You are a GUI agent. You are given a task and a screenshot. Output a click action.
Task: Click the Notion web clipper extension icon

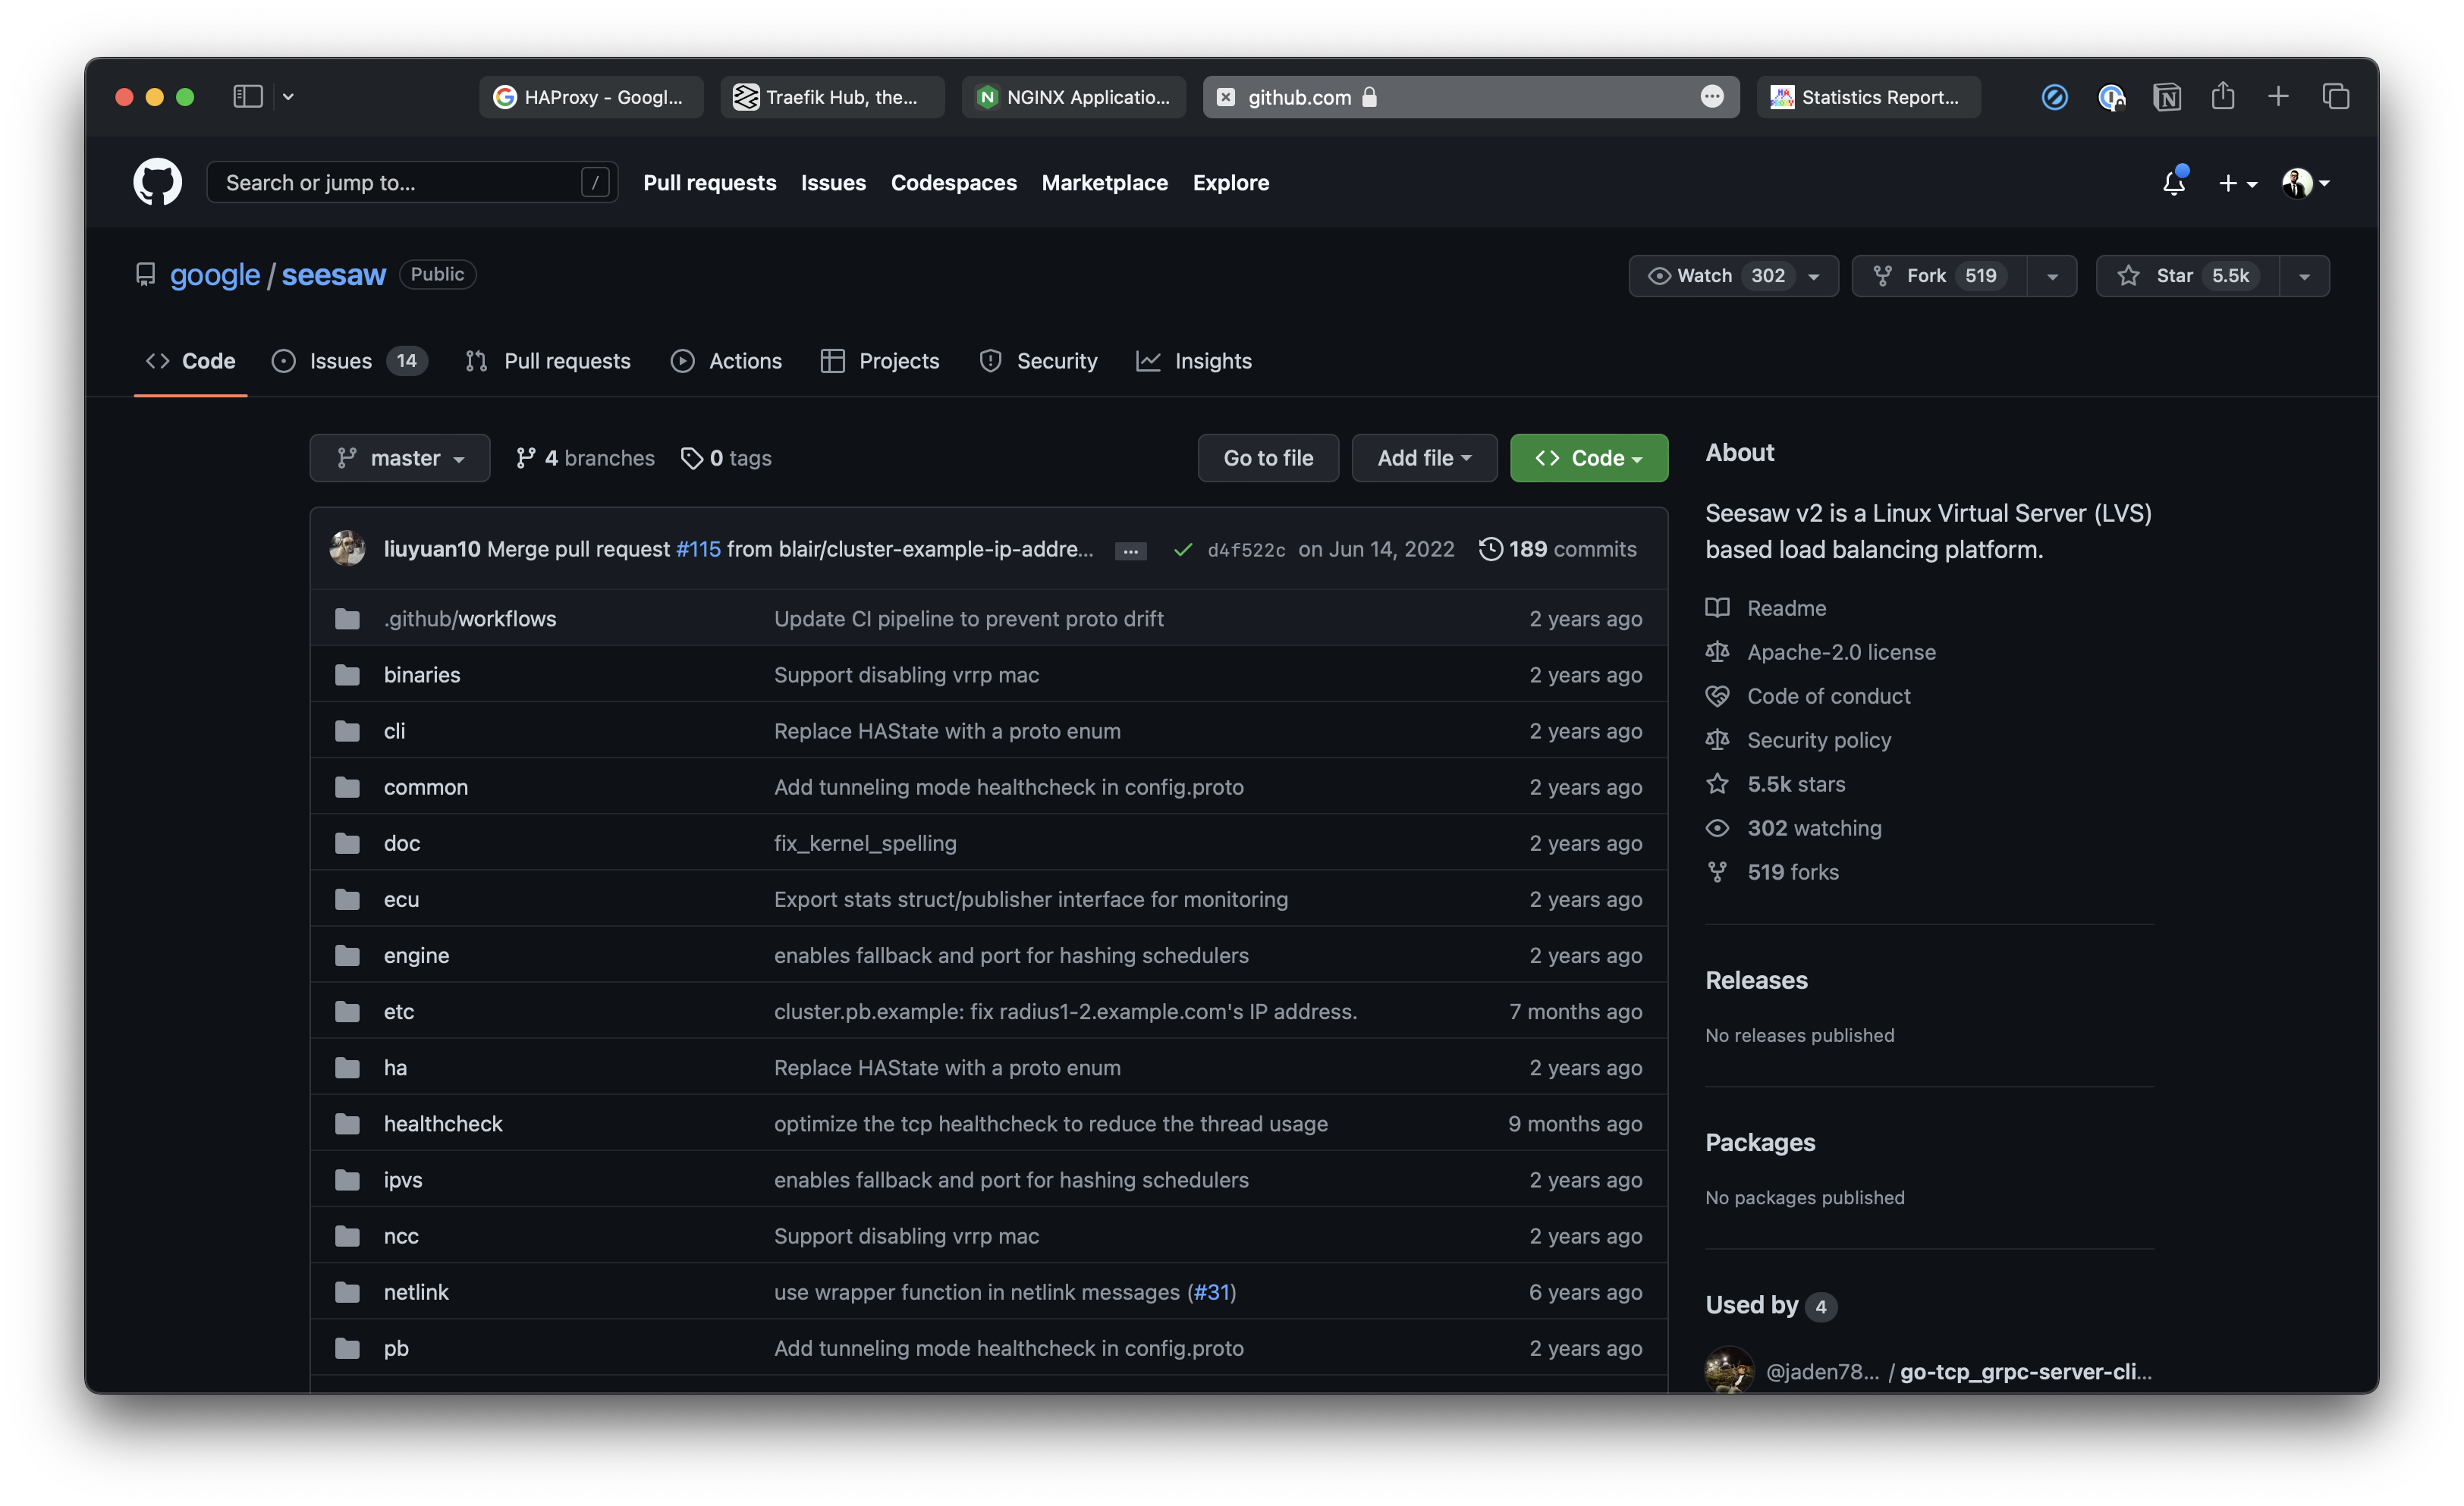pyautogui.click(x=2166, y=97)
